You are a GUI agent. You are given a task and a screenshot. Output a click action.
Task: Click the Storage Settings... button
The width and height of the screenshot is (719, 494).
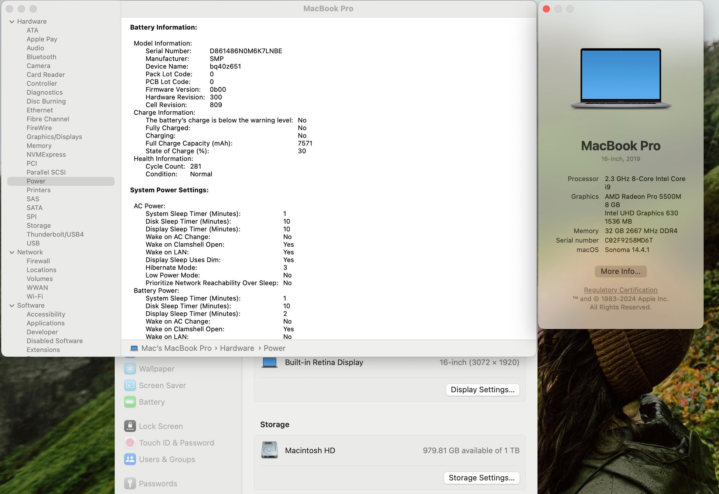481,478
